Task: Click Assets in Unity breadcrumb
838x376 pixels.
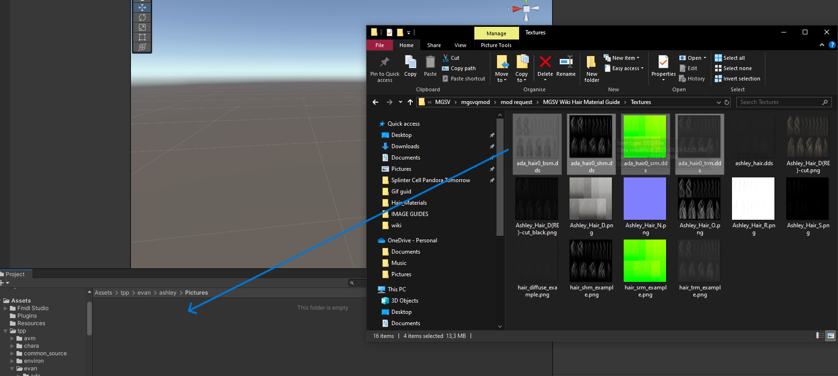Action: (103, 293)
